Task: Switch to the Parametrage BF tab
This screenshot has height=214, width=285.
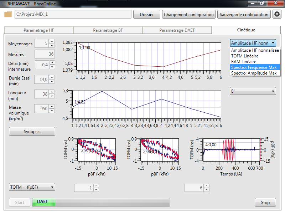Action: [108, 30]
